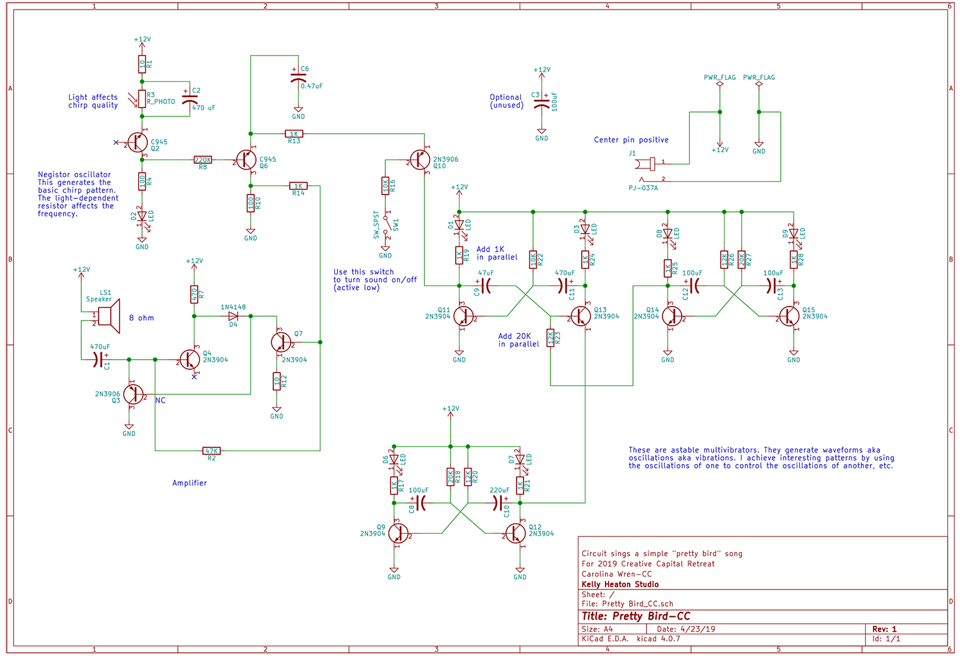Click the "Add 20K in parallel" note

tap(518, 340)
